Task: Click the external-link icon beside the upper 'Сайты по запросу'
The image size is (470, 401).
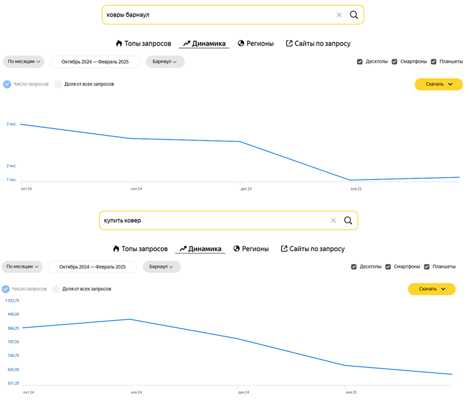Action: 289,44
